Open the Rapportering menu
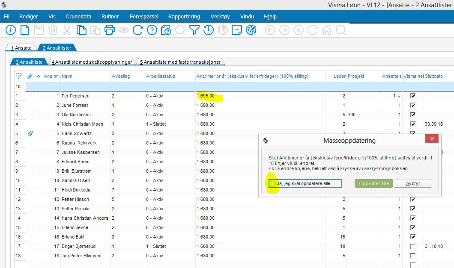Screen dimensions: 454x268 184,17
